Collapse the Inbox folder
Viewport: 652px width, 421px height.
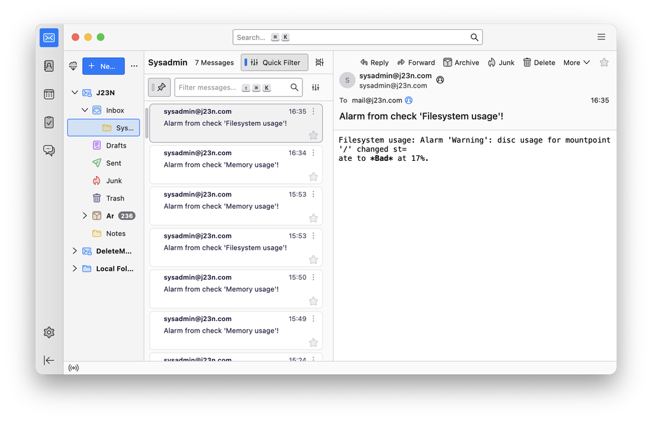coord(85,111)
